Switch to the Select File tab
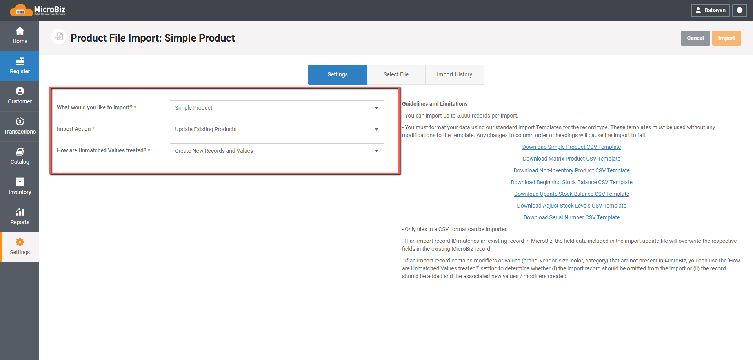Image resolution: width=753 pixels, height=360 pixels. [396, 75]
